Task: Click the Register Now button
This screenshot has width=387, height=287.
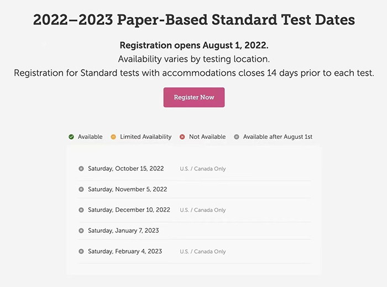Action: 193,97
